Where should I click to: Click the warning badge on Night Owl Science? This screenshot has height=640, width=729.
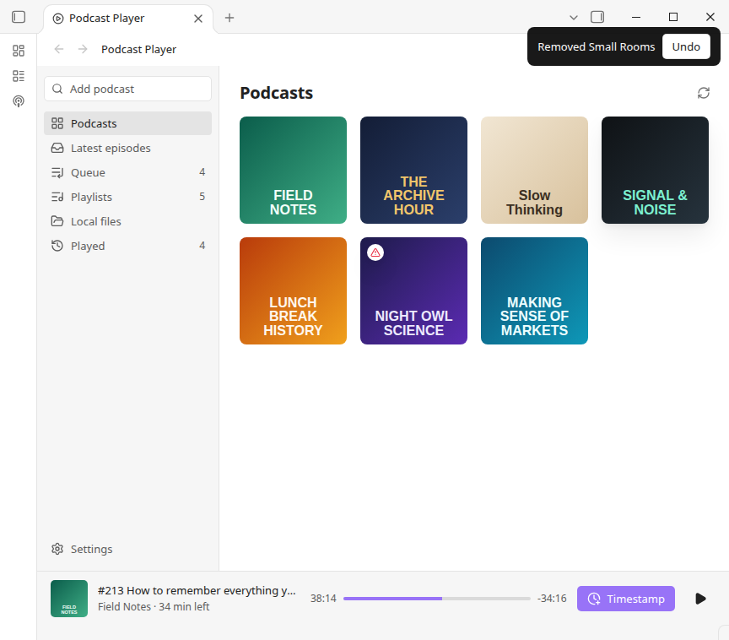pyautogui.click(x=375, y=252)
